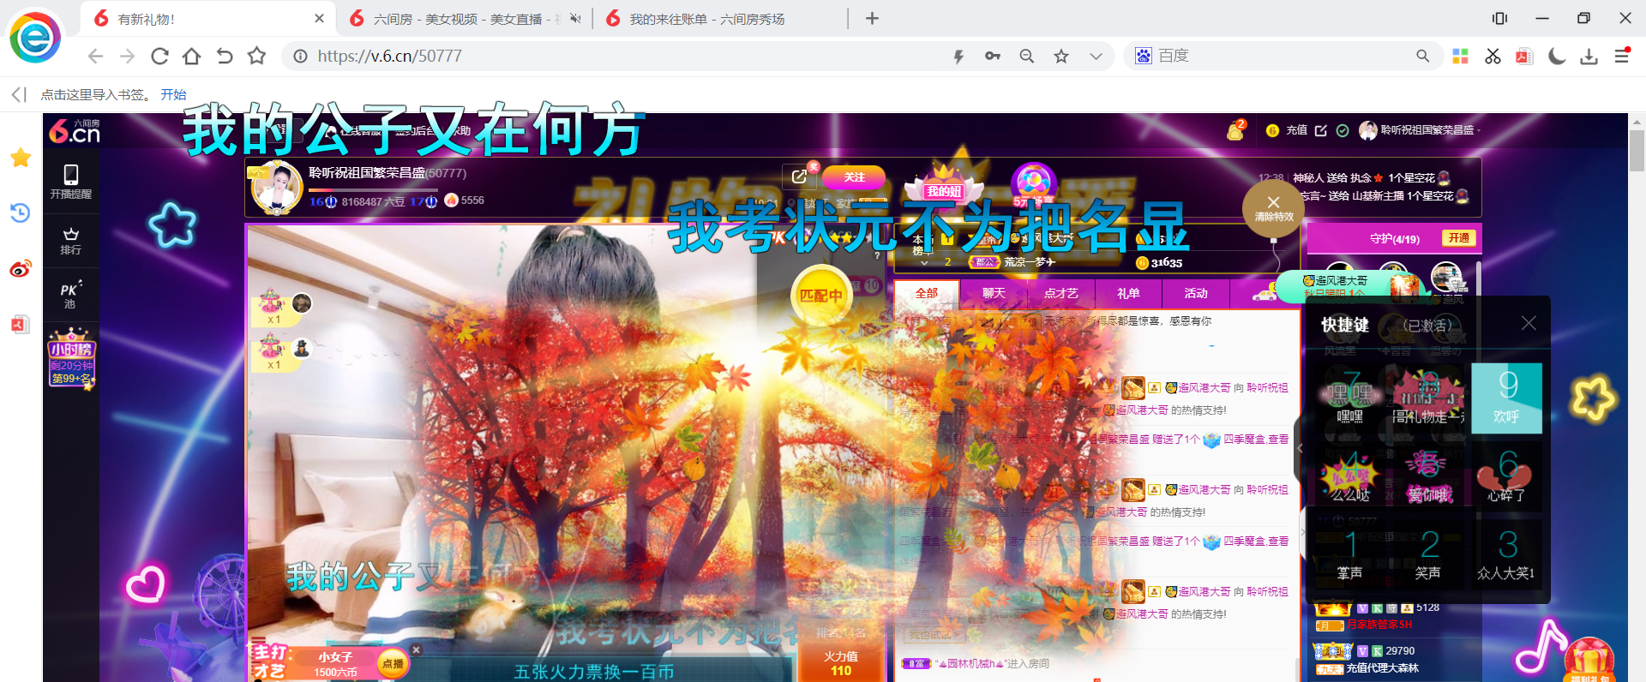This screenshot has height=682, width=1646.
Task: Go to browser home page icon
Action: 192,57
